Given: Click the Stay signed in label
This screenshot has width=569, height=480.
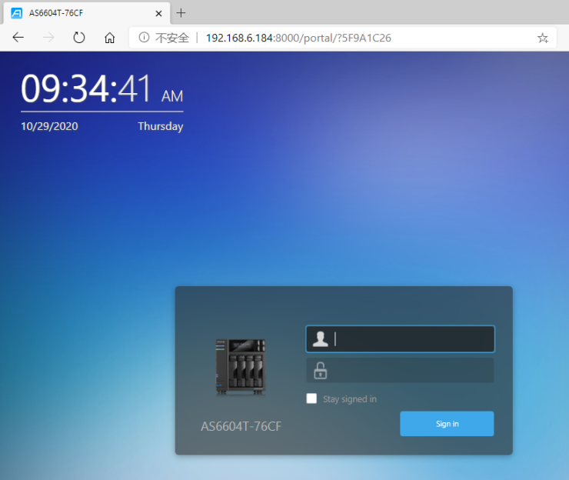Looking at the screenshot, I should [350, 399].
